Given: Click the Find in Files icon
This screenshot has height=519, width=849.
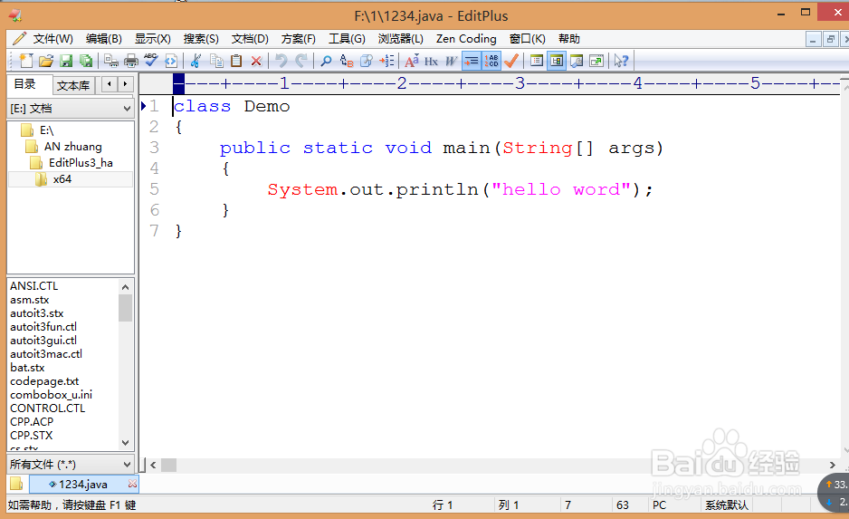Looking at the screenshot, I should point(367,61).
